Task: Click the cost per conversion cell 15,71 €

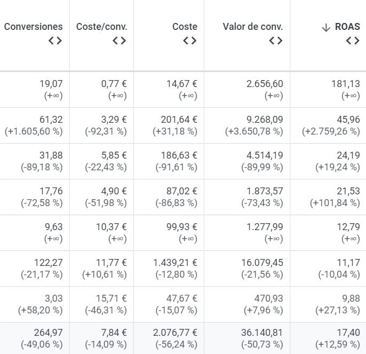Action: (x=112, y=298)
